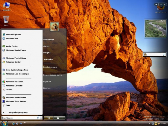Open the komputer desktop icon
The width and height of the screenshot is (168, 126).
click(7, 7)
